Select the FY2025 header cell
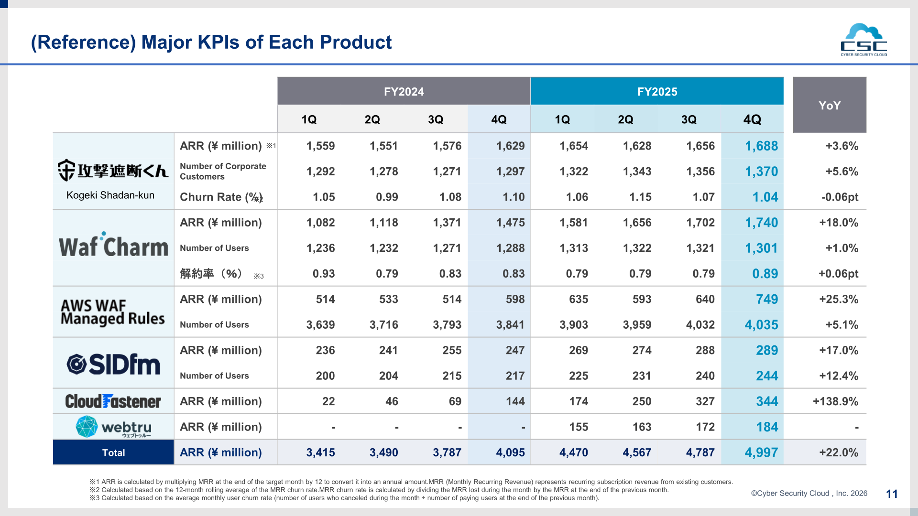This screenshot has height=516, width=918. [657, 91]
